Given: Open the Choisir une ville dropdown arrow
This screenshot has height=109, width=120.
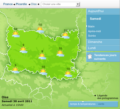Looking at the screenshot, I should tap(78, 4).
